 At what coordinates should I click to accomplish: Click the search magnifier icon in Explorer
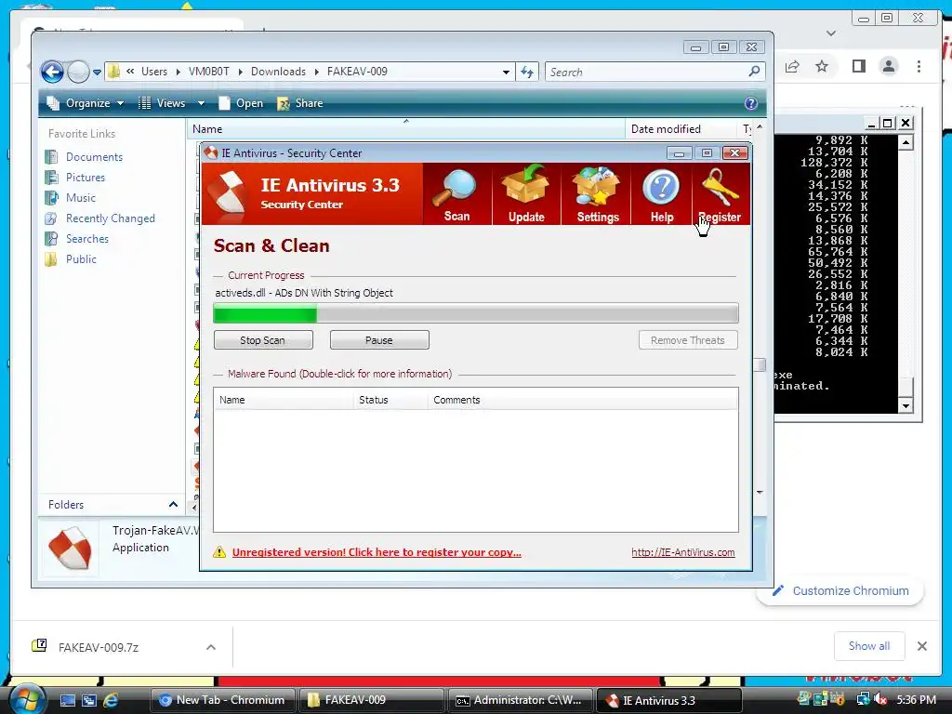(754, 72)
